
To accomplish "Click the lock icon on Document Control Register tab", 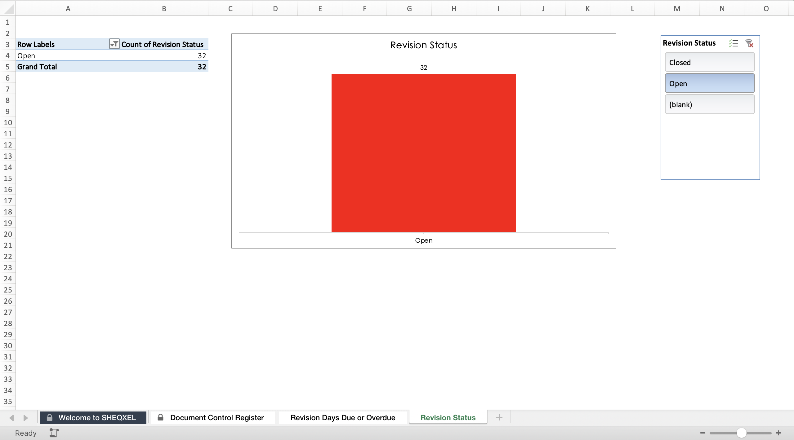I will tap(160, 417).
